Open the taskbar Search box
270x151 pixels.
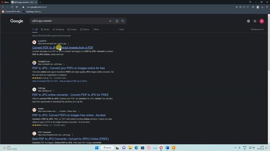point(107,148)
